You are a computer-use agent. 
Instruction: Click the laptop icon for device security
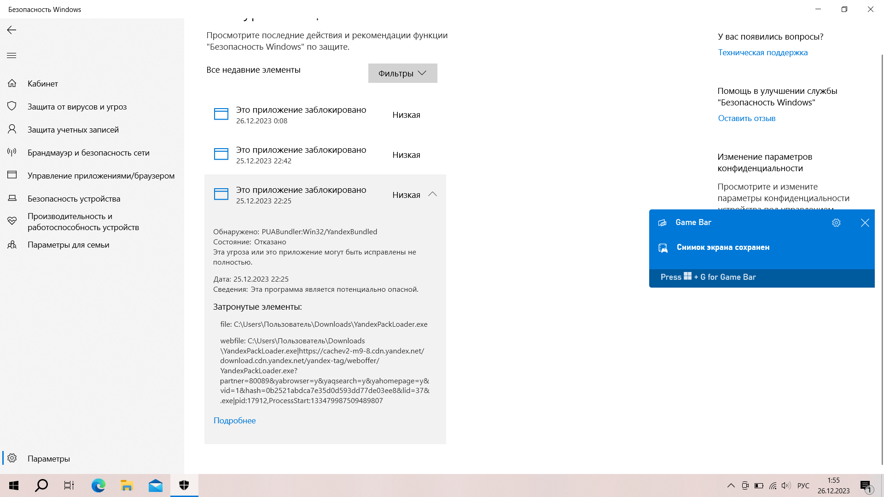pyautogui.click(x=12, y=198)
